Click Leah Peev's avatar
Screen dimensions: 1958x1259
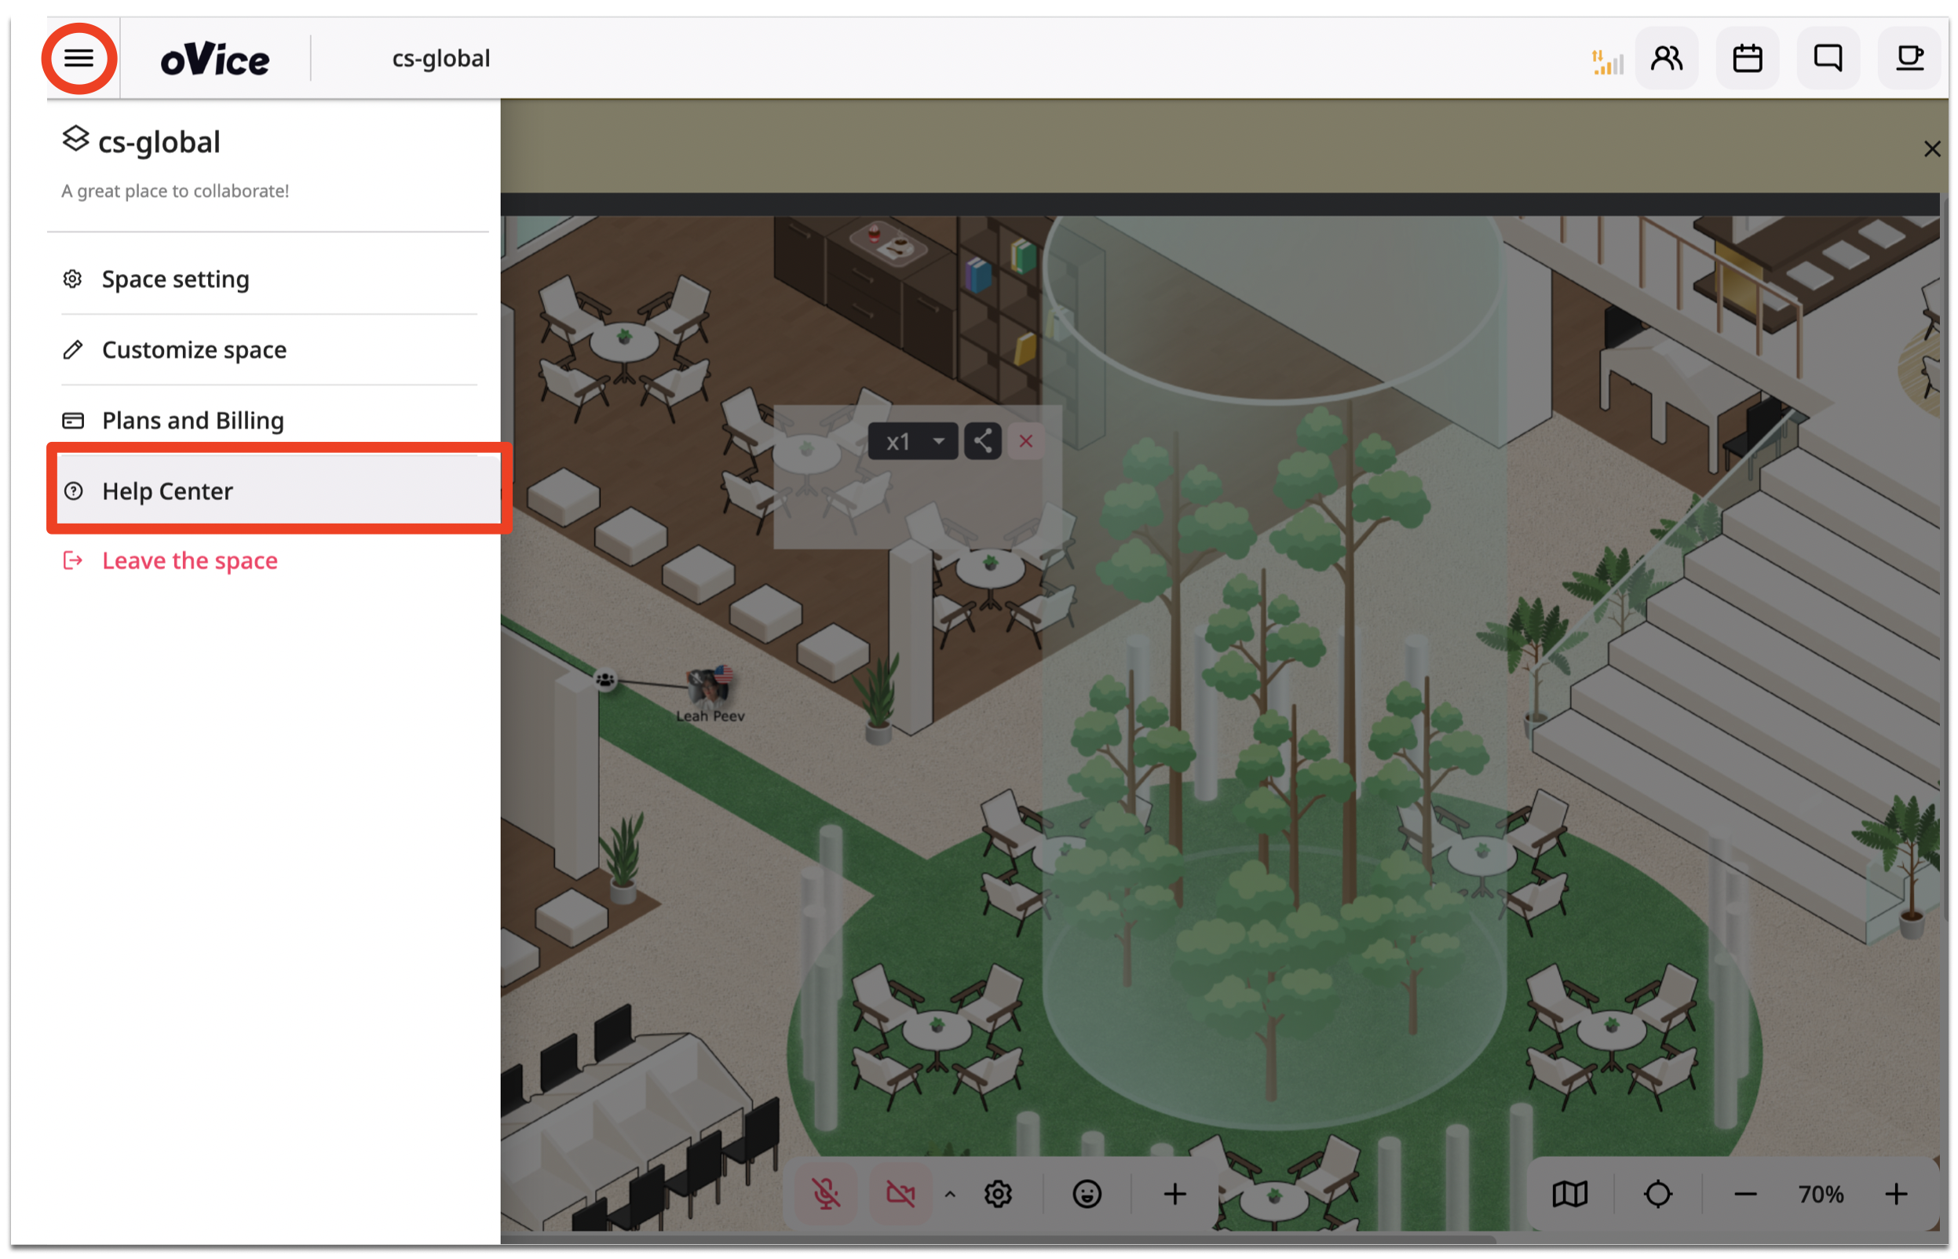(708, 687)
